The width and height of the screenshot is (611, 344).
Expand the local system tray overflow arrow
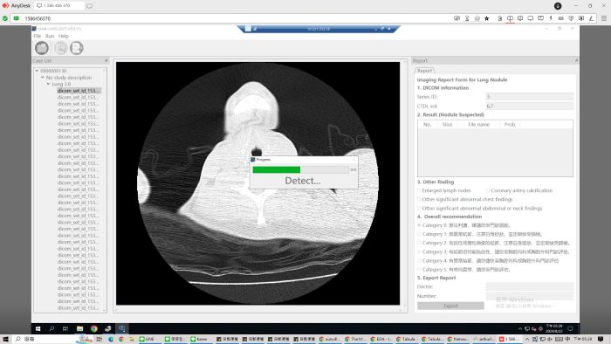527,339
